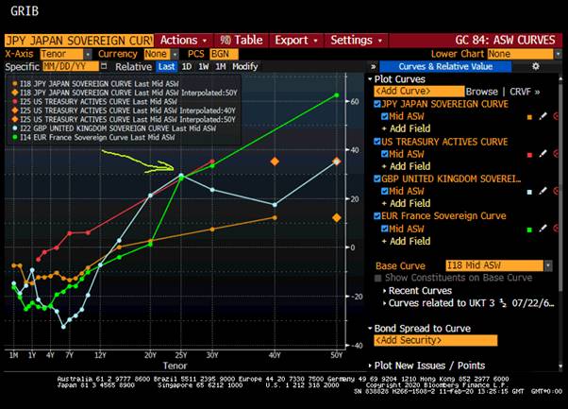Expand Recent Curves list

(x=384, y=291)
